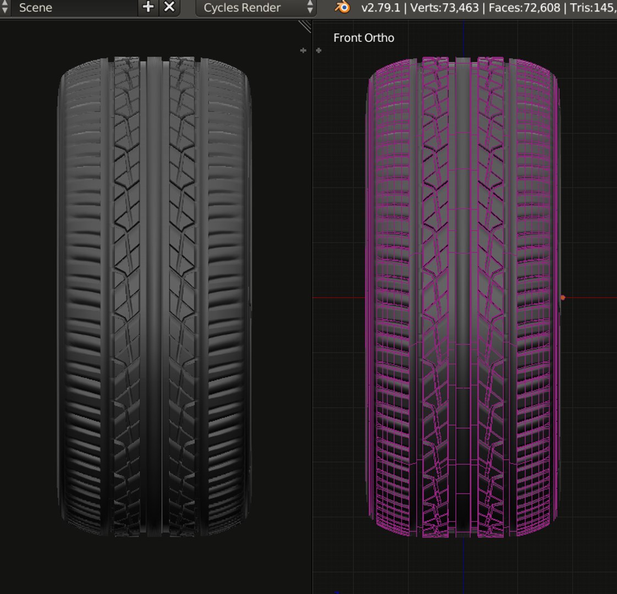Click the "Verts:73,463" statistic
Viewport: 617px width, 594px height.
(444, 8)
